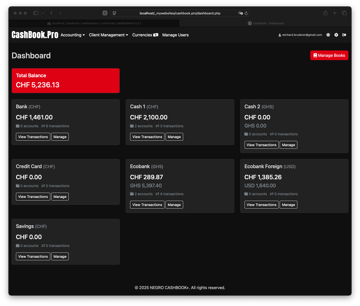
Task: Toggle the Safari sidebar panel
Action: (x=36, y=13)
